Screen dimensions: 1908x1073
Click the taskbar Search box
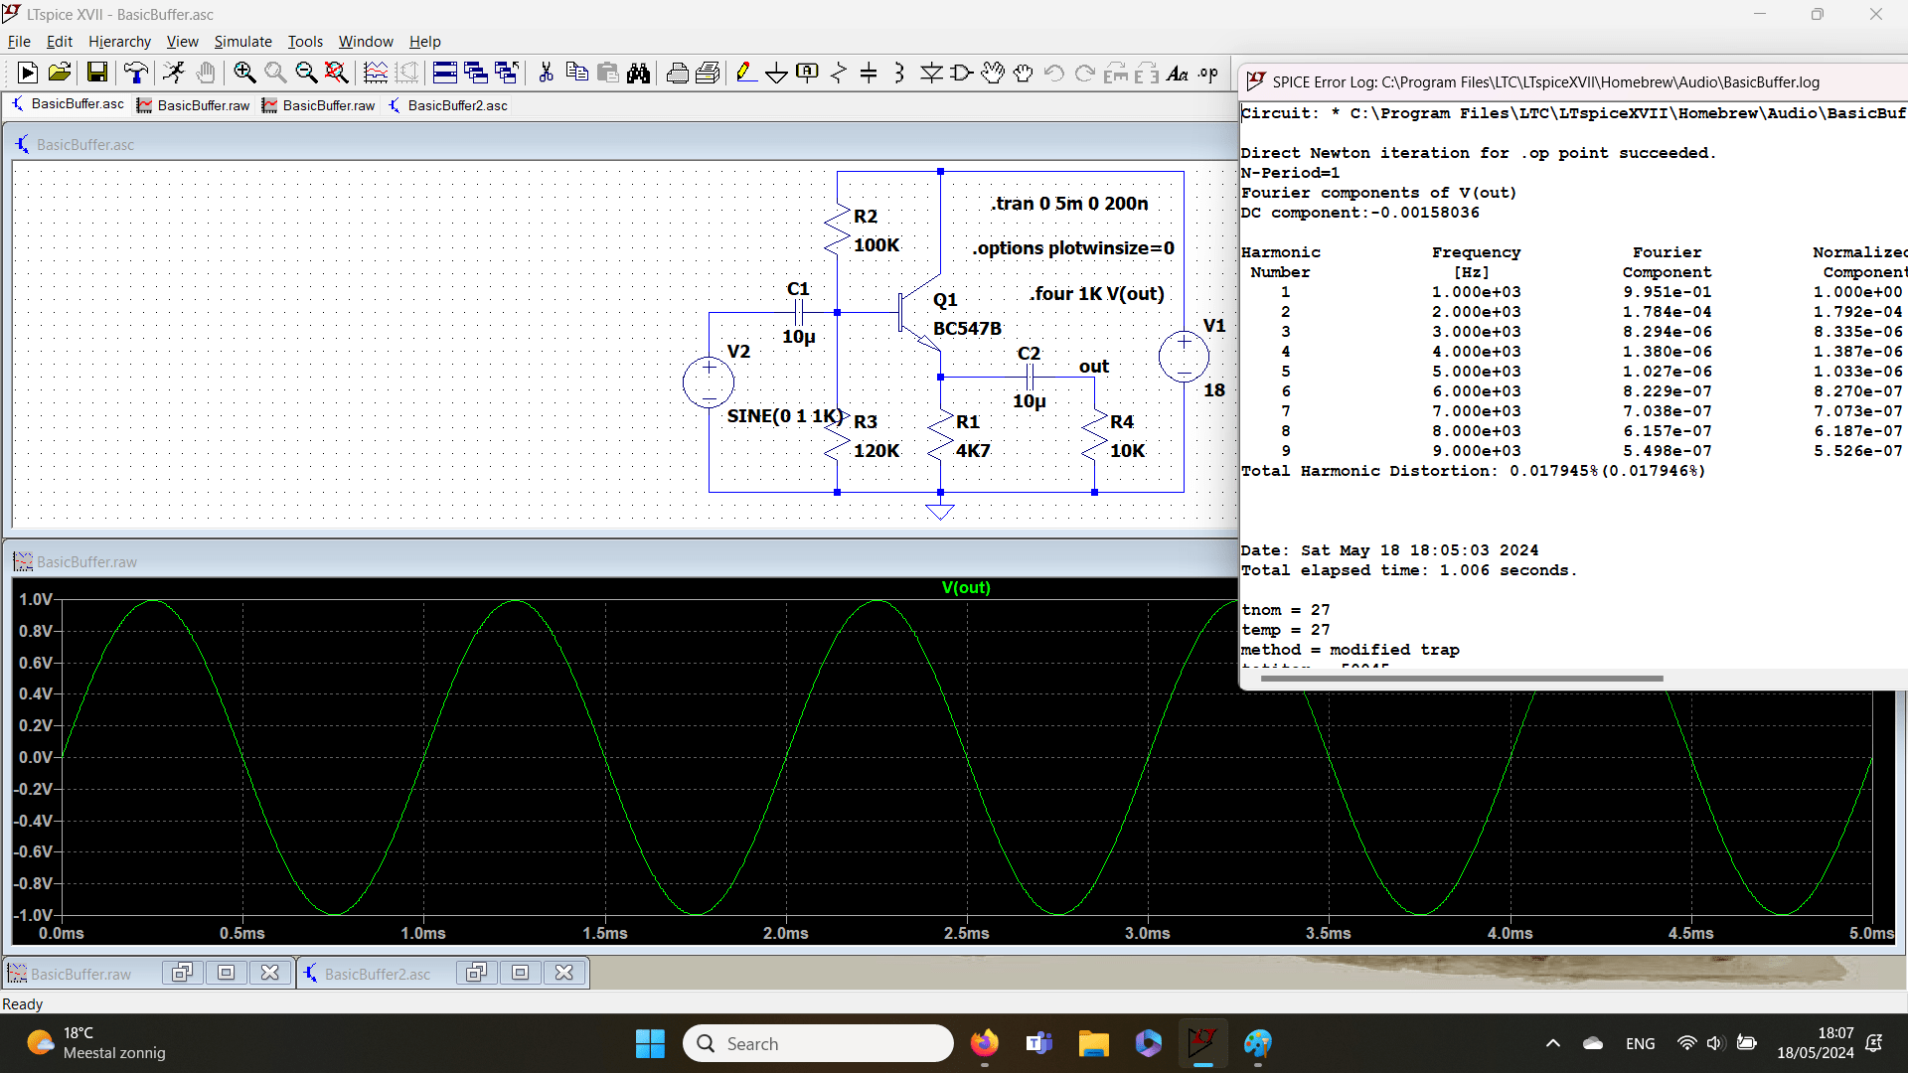pyautogui.click(x=818, y=1043)
